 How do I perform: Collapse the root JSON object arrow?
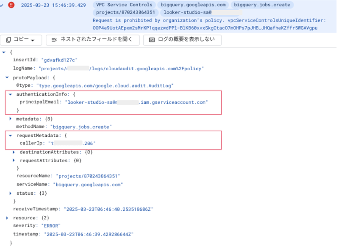pos(4,52)
